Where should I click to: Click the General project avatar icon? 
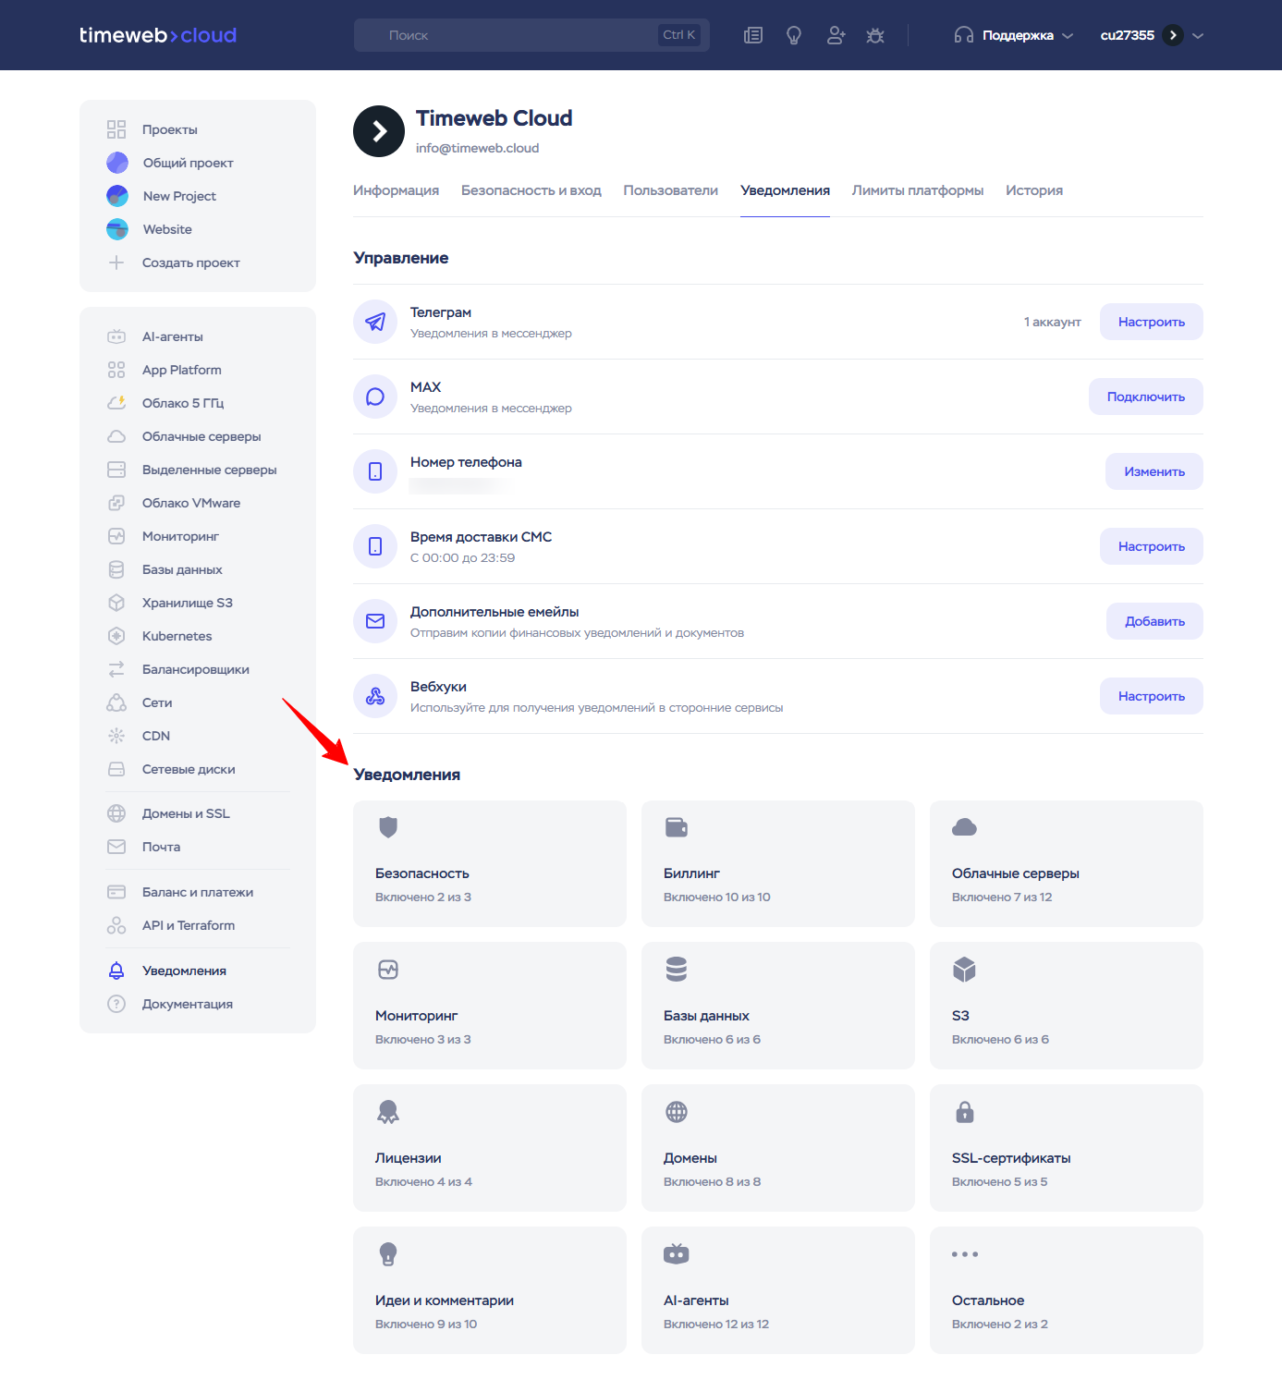tap(117, 163)
